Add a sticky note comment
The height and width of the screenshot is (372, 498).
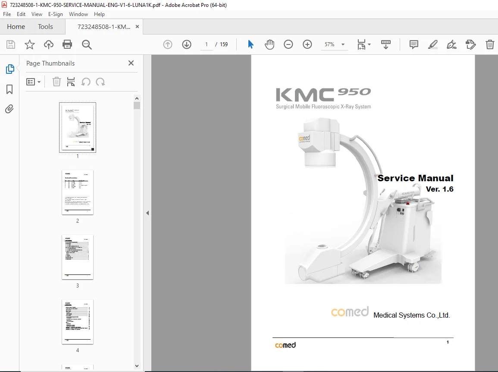(414, 44)
